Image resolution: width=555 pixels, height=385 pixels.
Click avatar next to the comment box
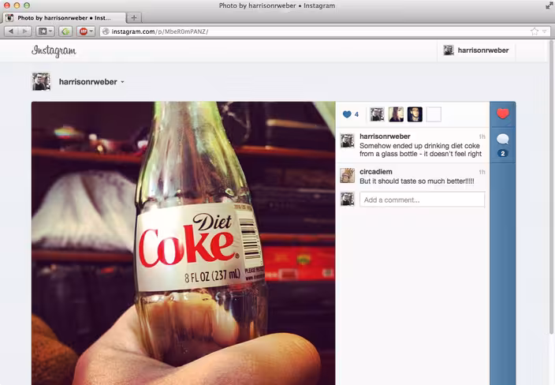pyautogui.click(x=348, y=199)
